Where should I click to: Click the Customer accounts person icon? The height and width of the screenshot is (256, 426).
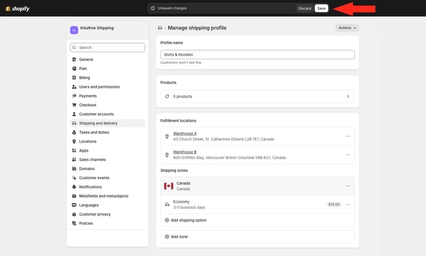74,114
